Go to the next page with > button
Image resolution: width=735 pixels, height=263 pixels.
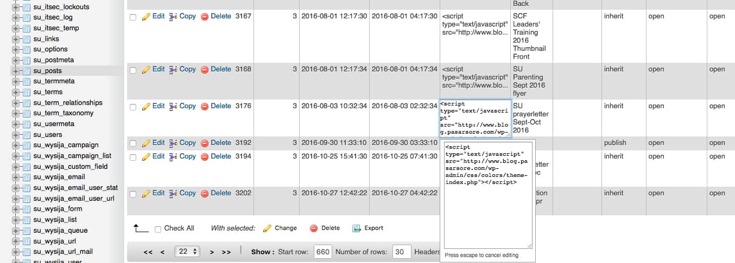pos(212,252)
